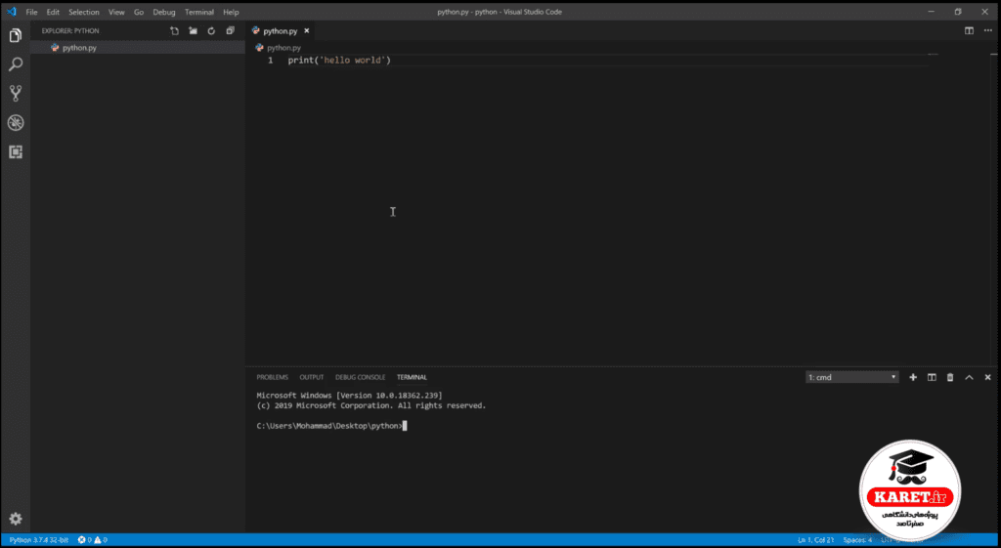Refresh the Explorer file list
The height and width of the screenshot is (548, 1001).
click(x=211, y=30)
